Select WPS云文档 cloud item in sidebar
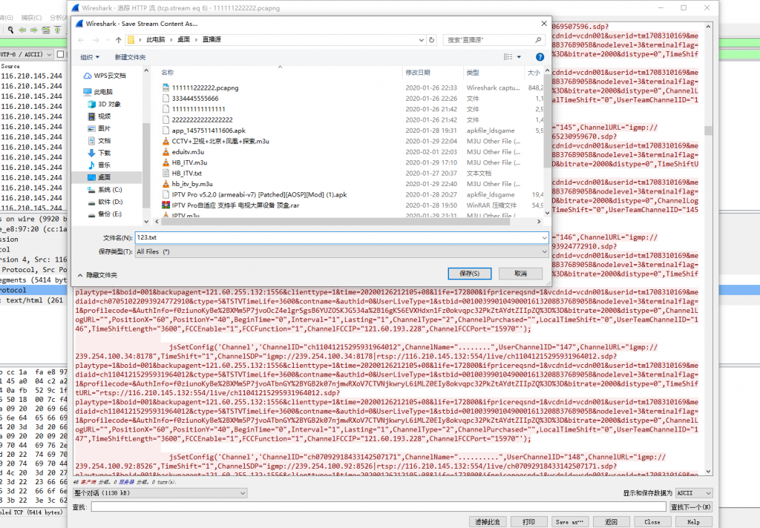Screen dimensions: 760x528 pos(105,76)
